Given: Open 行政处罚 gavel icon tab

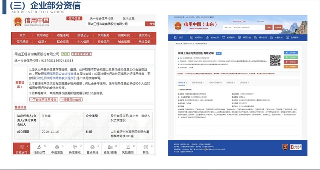Looking at the screenshot, I should [39, 148].
